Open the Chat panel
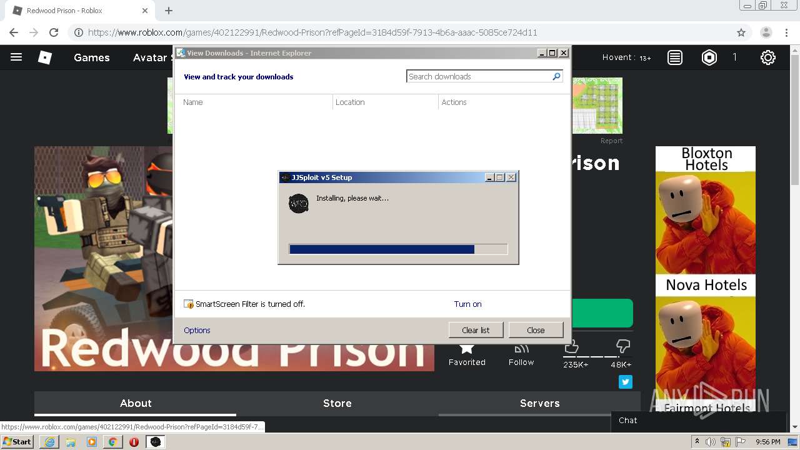Screen dimensions: 800x450 click(697, 421)
